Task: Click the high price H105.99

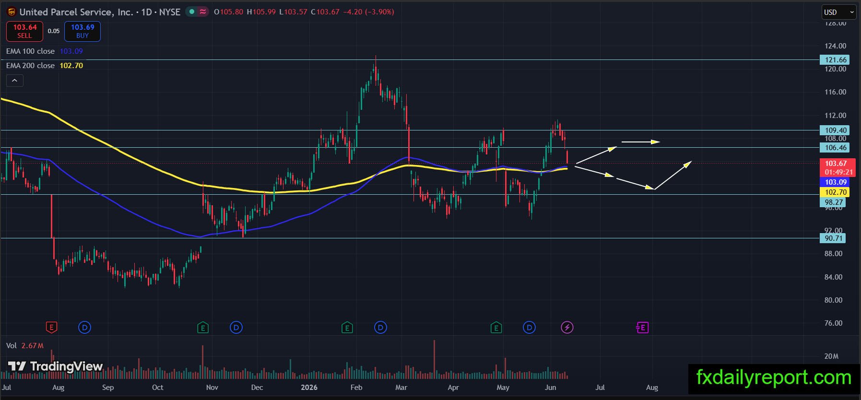Action: 261,12
